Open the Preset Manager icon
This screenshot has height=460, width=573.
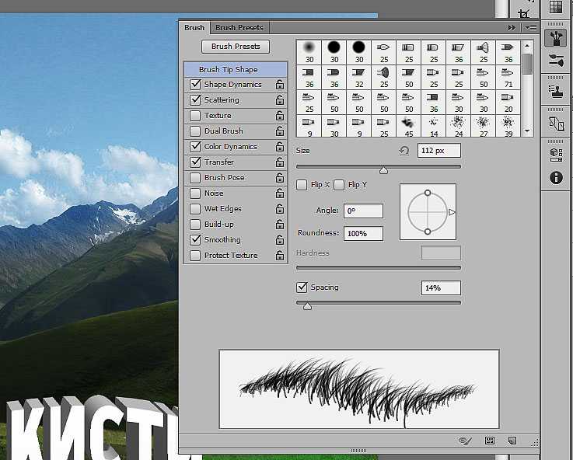click(489, 441)
